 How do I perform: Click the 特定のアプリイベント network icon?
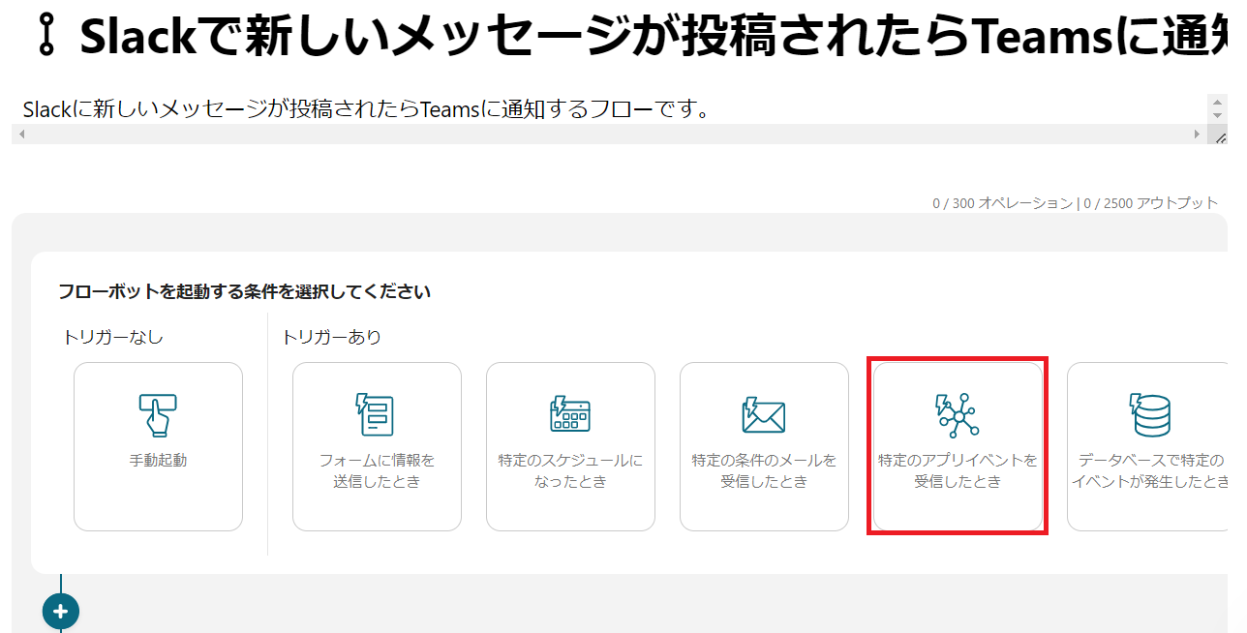pyautogui.click(x=958, y=414)
